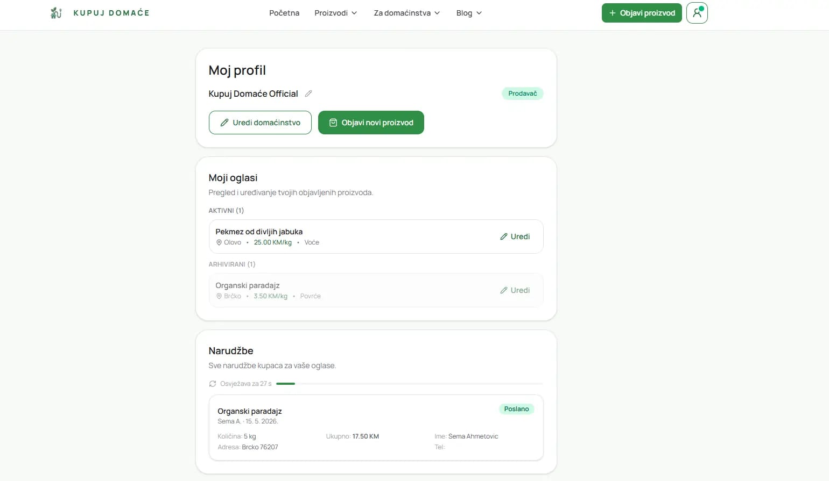The width and height of the screenshot is (829, 481).
Task: Click pencil icon in Pekmez od divljih jabuka row
Action: (504, 236)
